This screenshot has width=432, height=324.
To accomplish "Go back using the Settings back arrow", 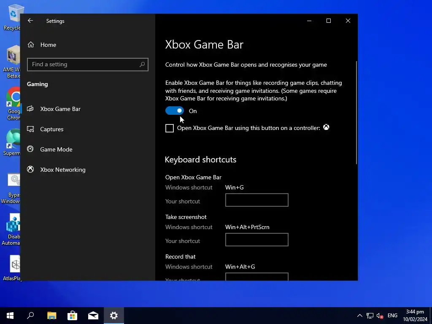I will (x=30, y=21).
